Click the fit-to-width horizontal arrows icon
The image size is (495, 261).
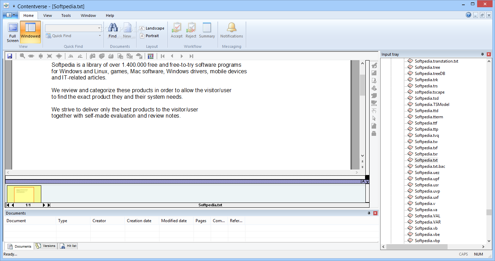pyautogui.click(x=31, y=56)
